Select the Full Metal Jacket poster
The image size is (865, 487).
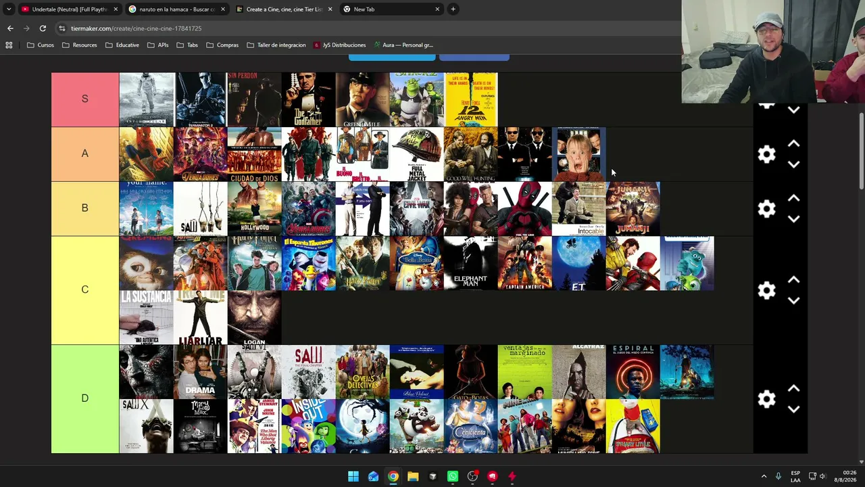point(417,154)
